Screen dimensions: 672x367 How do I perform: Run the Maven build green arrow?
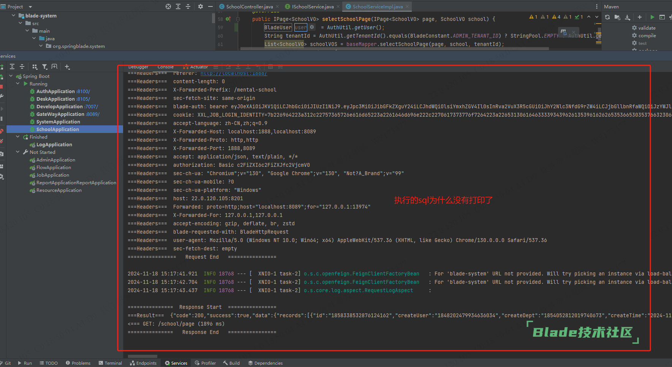click(652, 17)
